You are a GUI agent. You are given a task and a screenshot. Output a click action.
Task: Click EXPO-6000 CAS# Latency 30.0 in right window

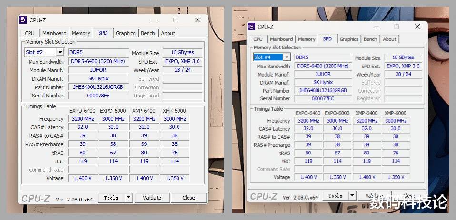coord(337,129)
